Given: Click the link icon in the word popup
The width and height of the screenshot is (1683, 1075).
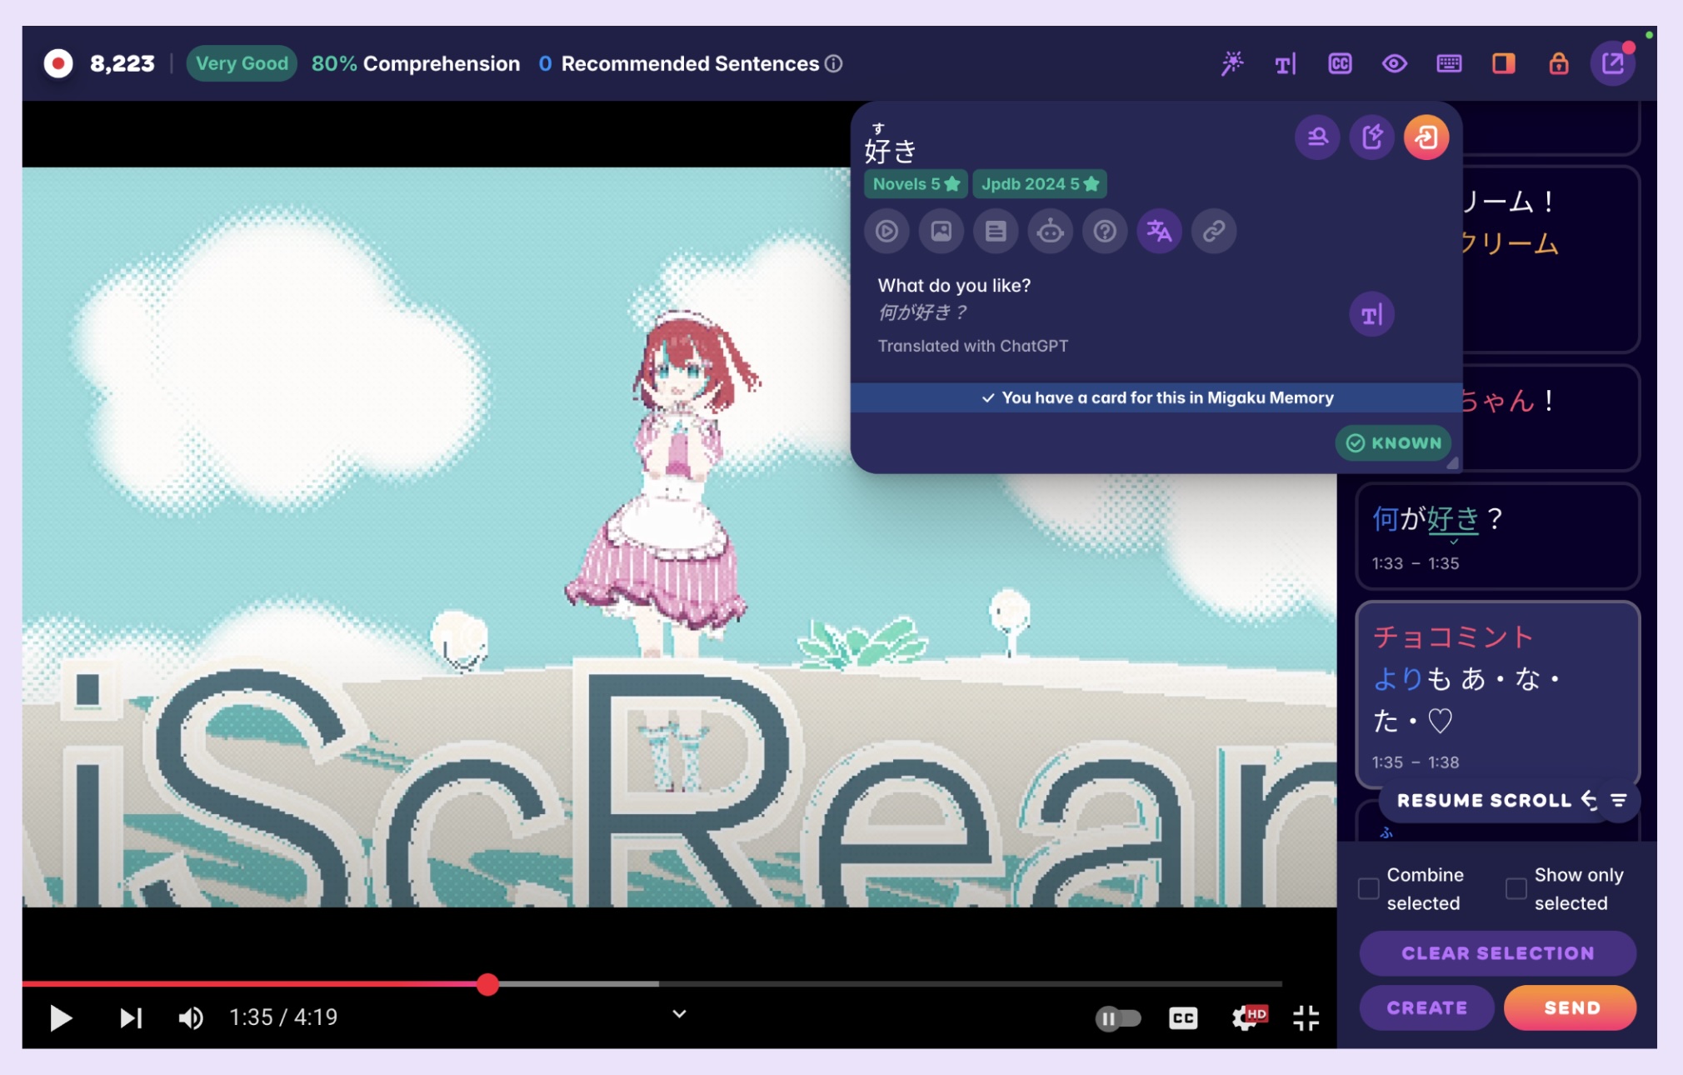Looking at the screenshot, I should pyautogui.click(x=1213, y=232).
